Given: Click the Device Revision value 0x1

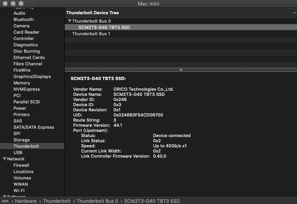Looking at the screenshot, I should pos(117,110).
